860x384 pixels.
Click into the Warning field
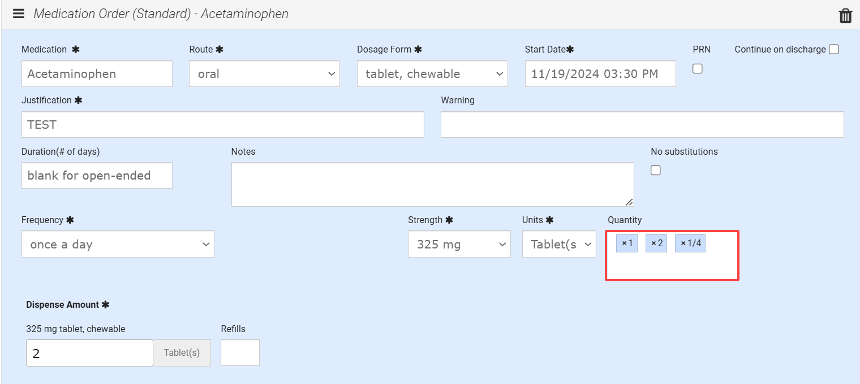coord(642,125)
